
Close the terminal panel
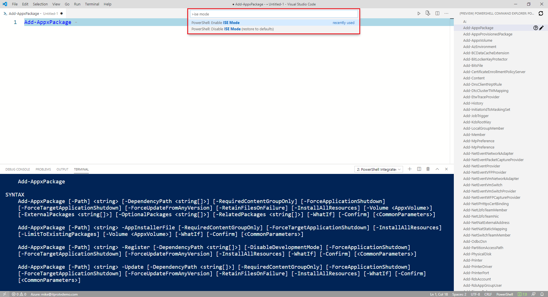[446, 169]
